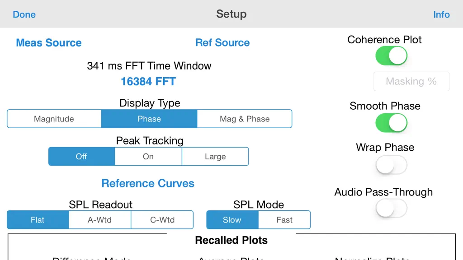Open Ref Source selection
This screenshot has width=463, height=260.
tap(222, 43)
